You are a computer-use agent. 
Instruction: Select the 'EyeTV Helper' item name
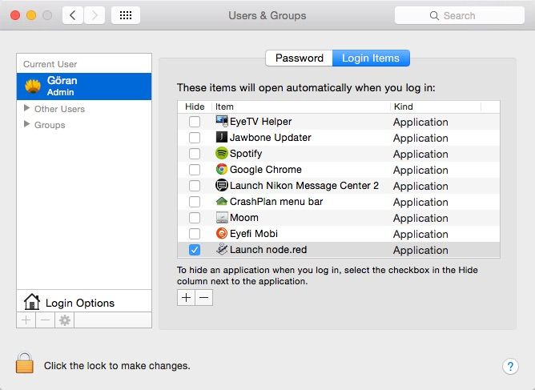(260, 122)
